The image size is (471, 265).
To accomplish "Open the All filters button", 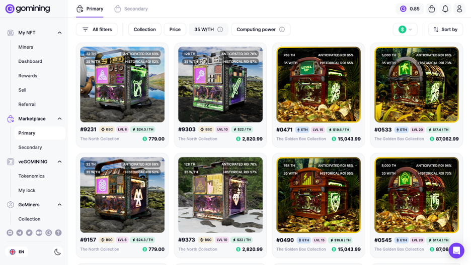I will pos(97,29).
